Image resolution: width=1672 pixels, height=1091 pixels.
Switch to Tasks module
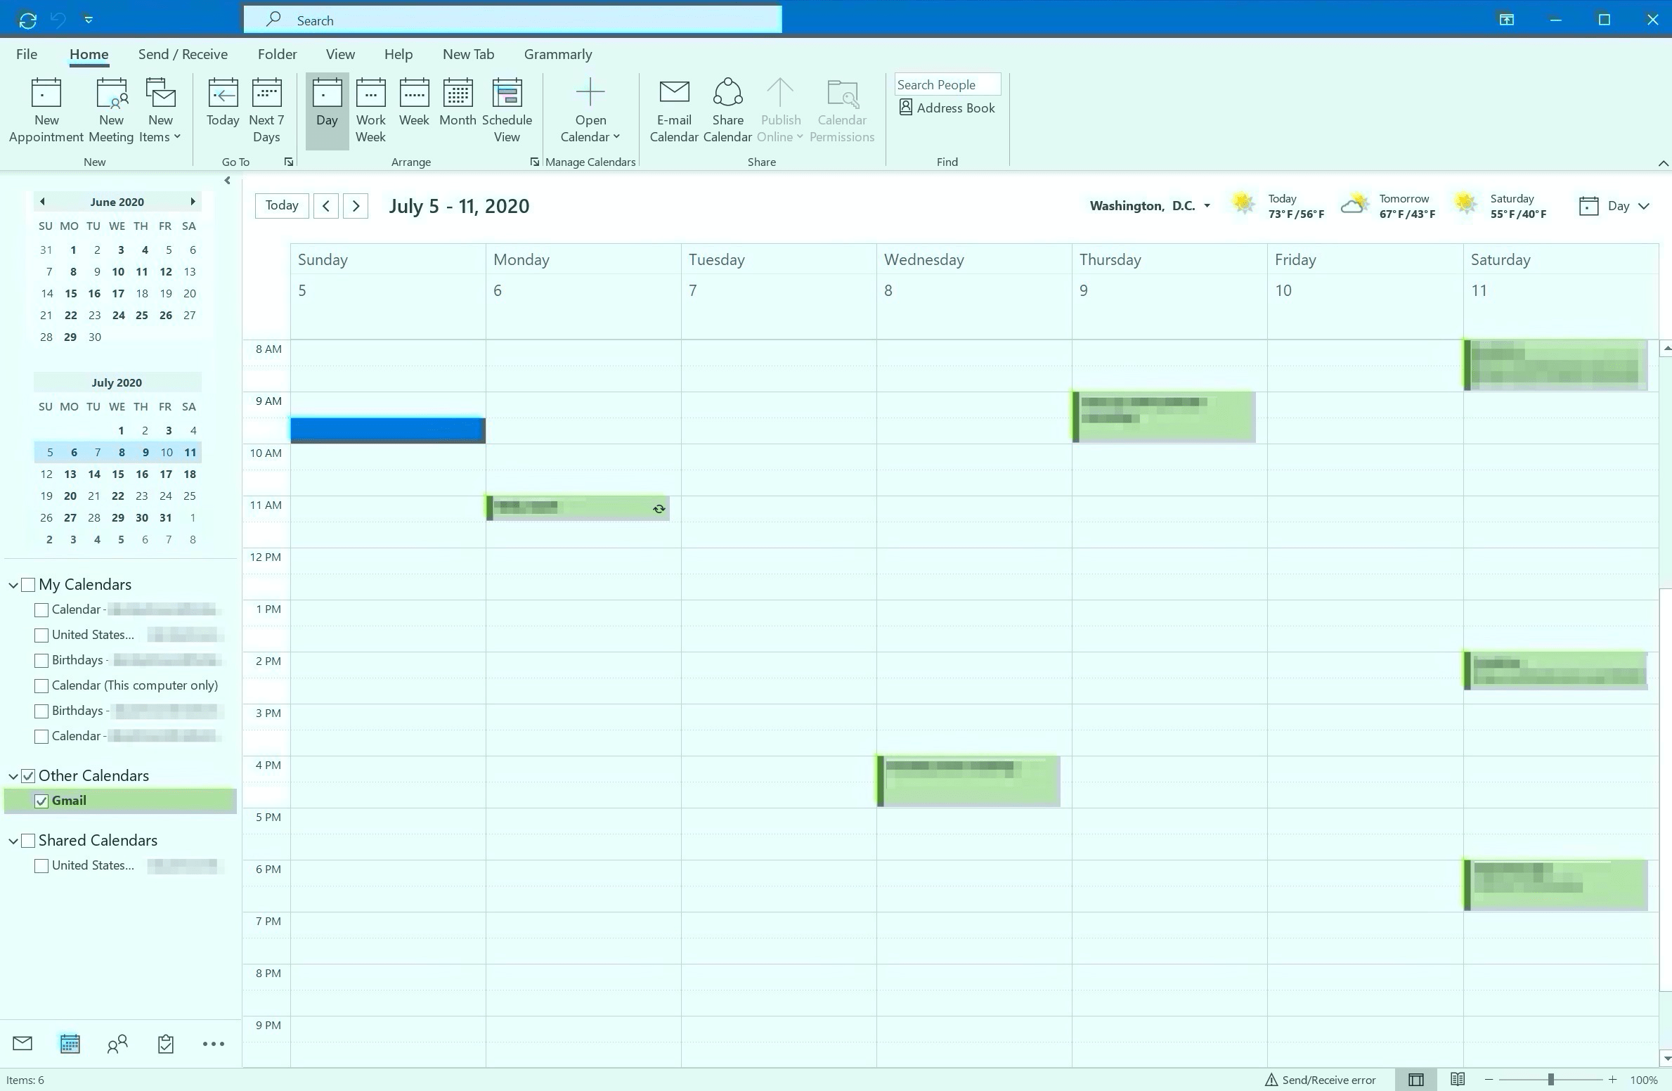(x=165, y=1044)
